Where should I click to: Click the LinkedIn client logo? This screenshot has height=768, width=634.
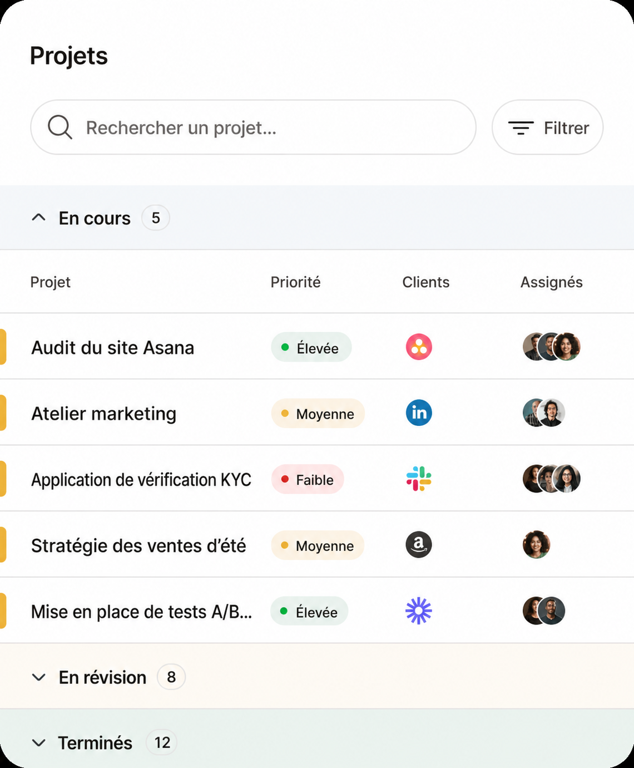click(419, 413)
